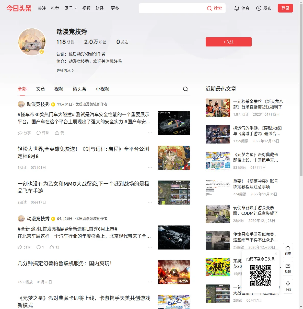Click the author avatar on 04月26日 post

tap(21, 219)
